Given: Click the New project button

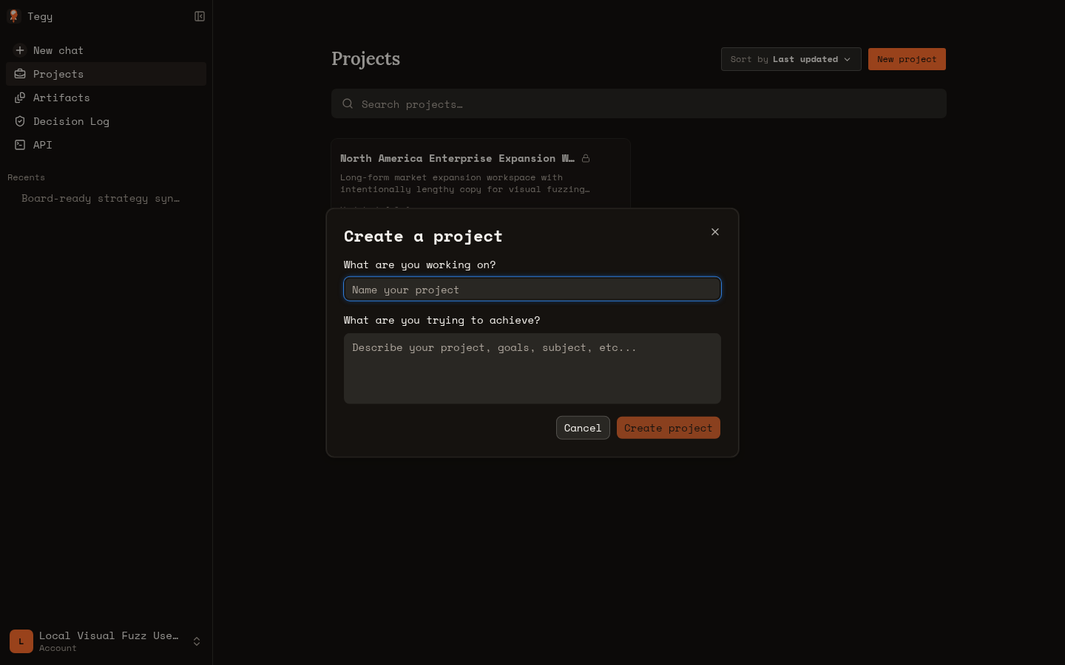Looking at the screenshot, I should (x=907, y=59).
